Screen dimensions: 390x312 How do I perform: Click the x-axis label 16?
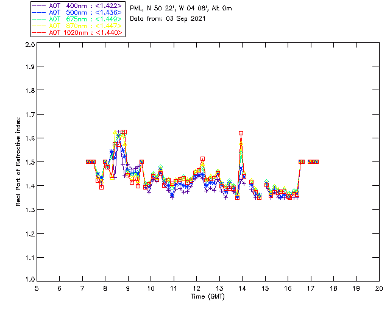click(288, 288)
